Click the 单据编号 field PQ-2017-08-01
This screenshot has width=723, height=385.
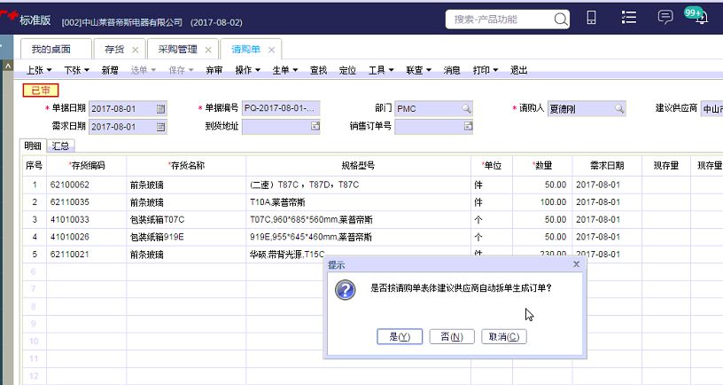coord(281,108)
